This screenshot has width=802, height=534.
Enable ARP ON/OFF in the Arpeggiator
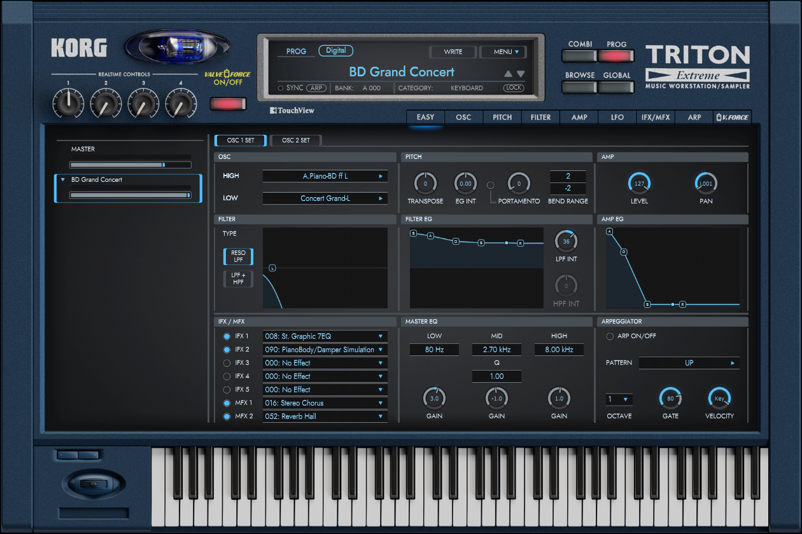point(610,336)
